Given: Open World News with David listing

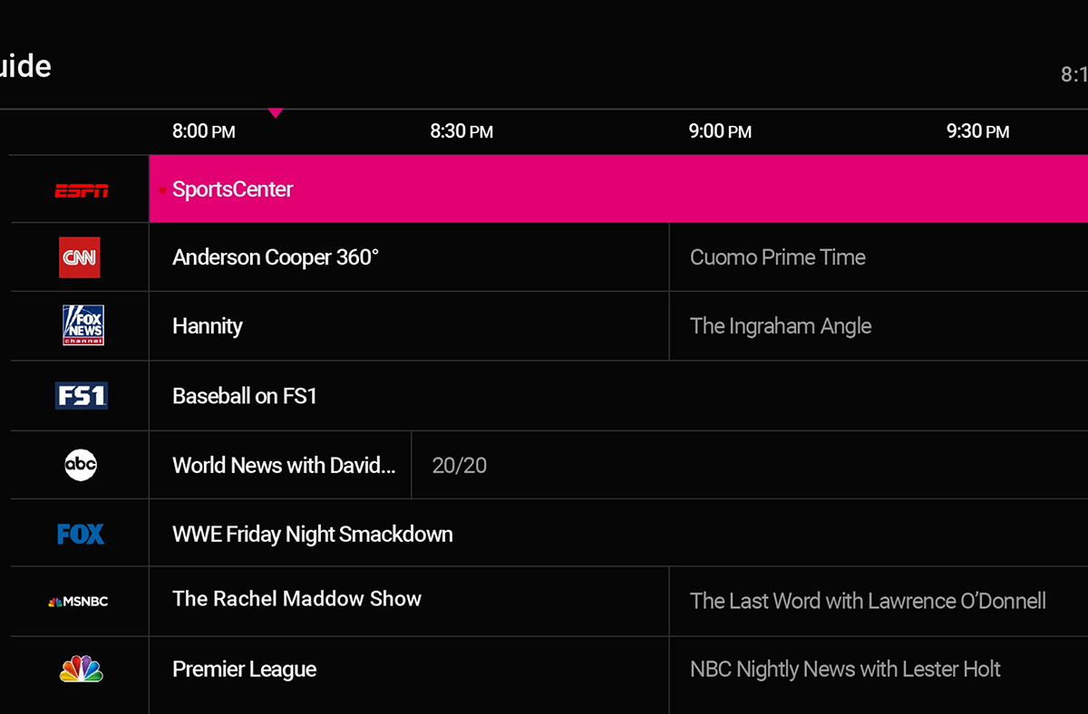Looking at the screenshot, I should (x=280, y=465).
